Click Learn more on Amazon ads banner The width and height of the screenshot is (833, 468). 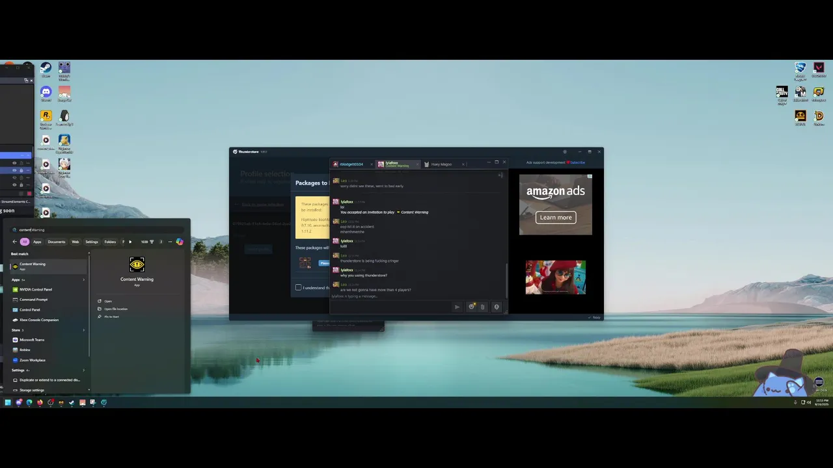[x=556, y=218]
